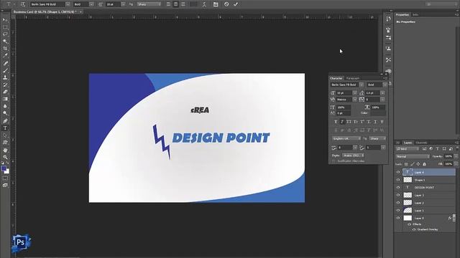The image size is (460, 258).
Task: Commit text edits with the checkmark
Action: 236,4
